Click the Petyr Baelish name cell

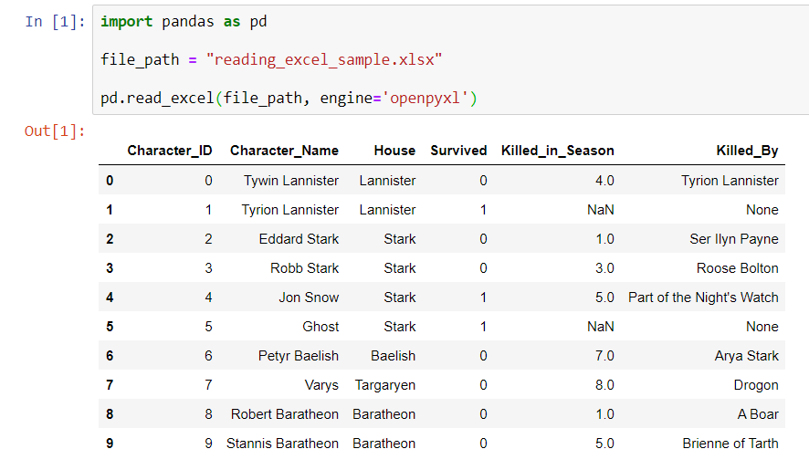299,356
